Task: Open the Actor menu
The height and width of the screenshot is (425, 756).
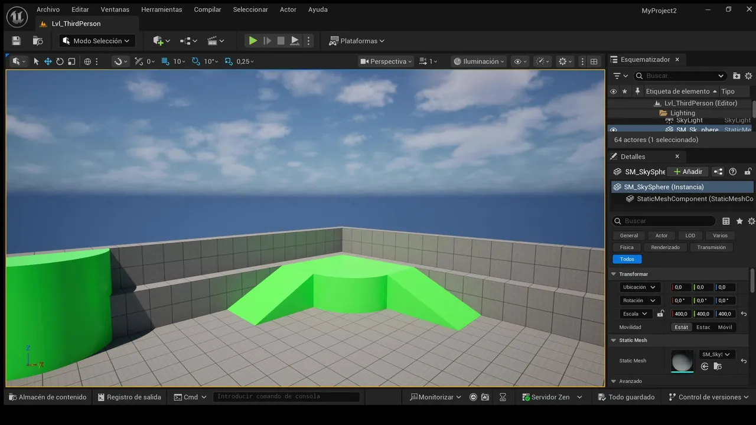Action: pyautogui.click(x=288, y=9)
